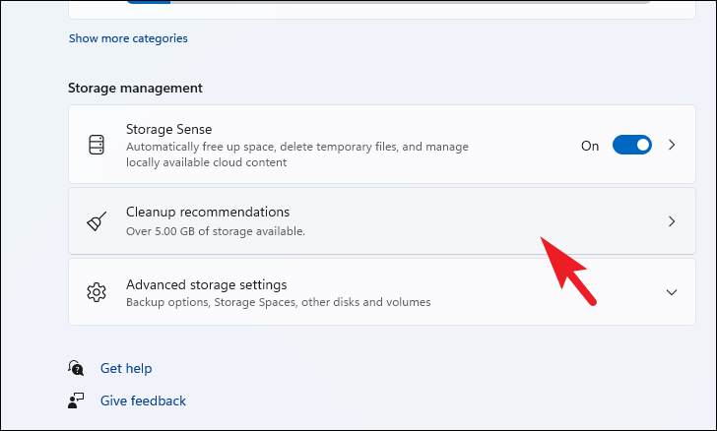This screenshot has height=431, width=717.
Task: Select the 'Storage Sense' title text
Action: [169, 129]
